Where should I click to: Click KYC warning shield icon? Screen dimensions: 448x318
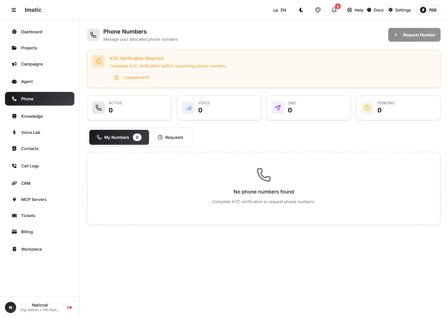pyautogui.click(x=99, y=61)
